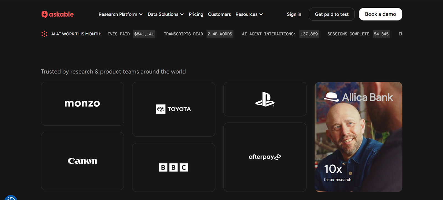Open the Allica Bank case study card
This screenshot has height=200, width=443.
[x=358, y=137]
